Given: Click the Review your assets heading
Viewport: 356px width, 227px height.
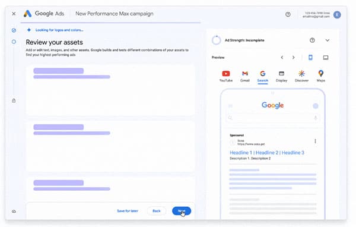Looking at the screenshot, I should [x=54, y=42].
